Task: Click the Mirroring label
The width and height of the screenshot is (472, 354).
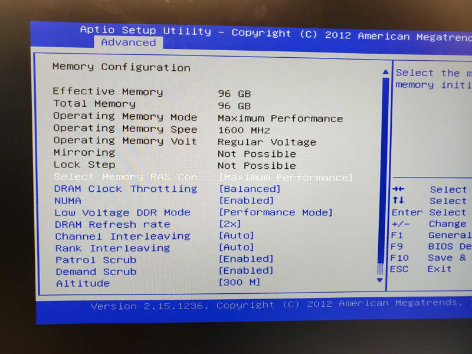Action: click(x=84, y=153)
